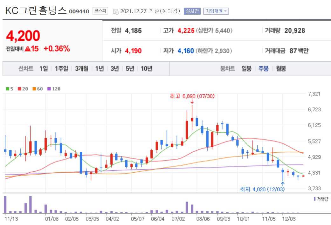Click the 봉차트 candle chart label
The width and height of the screenshot is (331, 225).
pyautogui.click(x=227, y=69)
